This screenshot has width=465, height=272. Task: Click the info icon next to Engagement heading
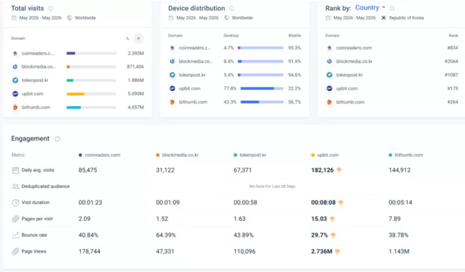point(58,139)
